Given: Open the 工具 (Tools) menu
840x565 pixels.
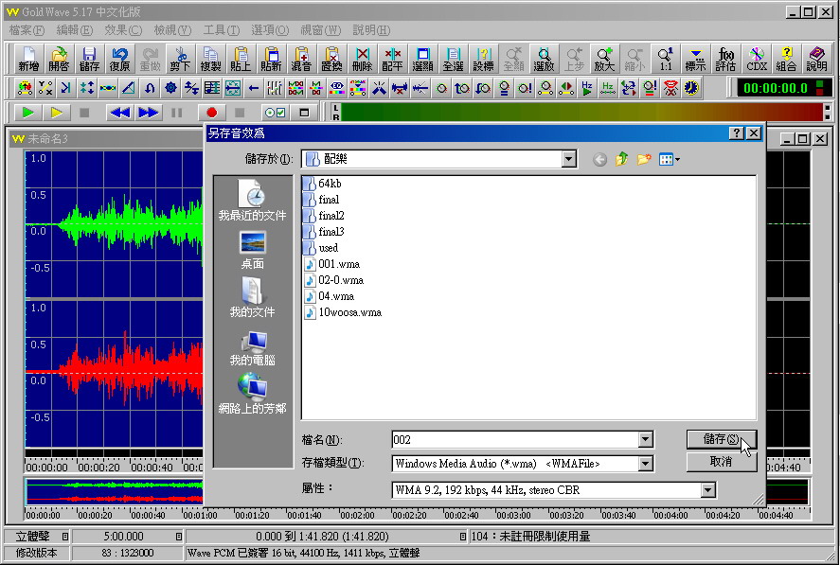Looking at the screenshot, I should point(221,30).
